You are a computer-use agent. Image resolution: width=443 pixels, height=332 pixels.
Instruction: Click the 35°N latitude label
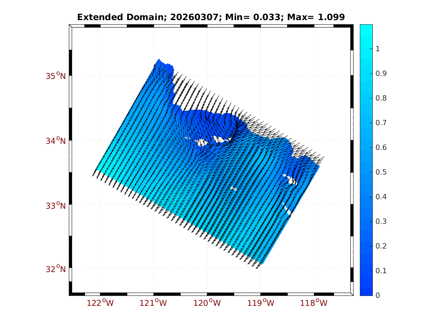pos(56,76)
